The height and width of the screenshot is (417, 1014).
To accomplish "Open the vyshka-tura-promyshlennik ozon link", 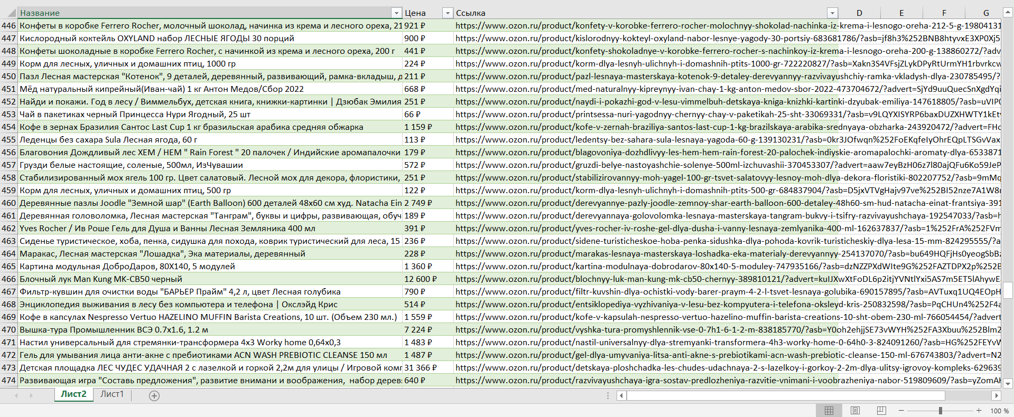I will point(728,329).
